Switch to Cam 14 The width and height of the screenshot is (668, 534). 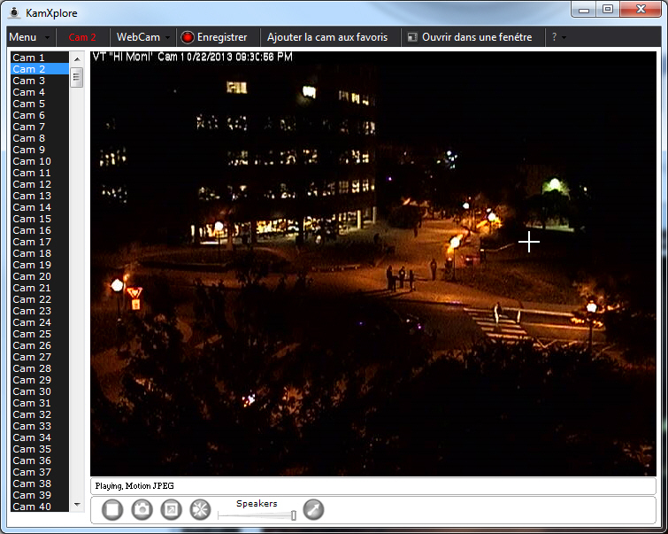click(40, 207)
